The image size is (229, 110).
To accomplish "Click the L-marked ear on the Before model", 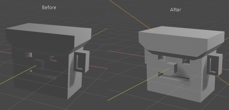I will coord(81,62).
